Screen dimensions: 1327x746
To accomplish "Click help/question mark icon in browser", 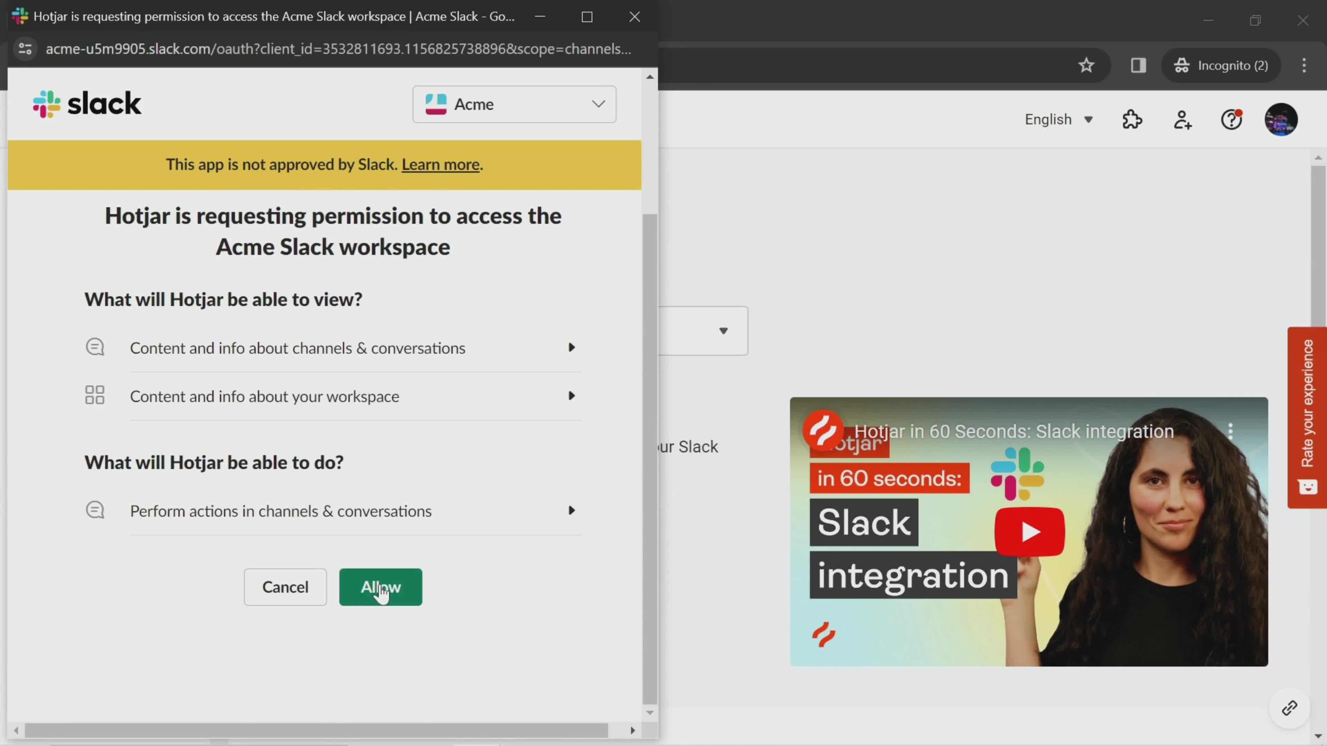I will [x=1232, y=119].
